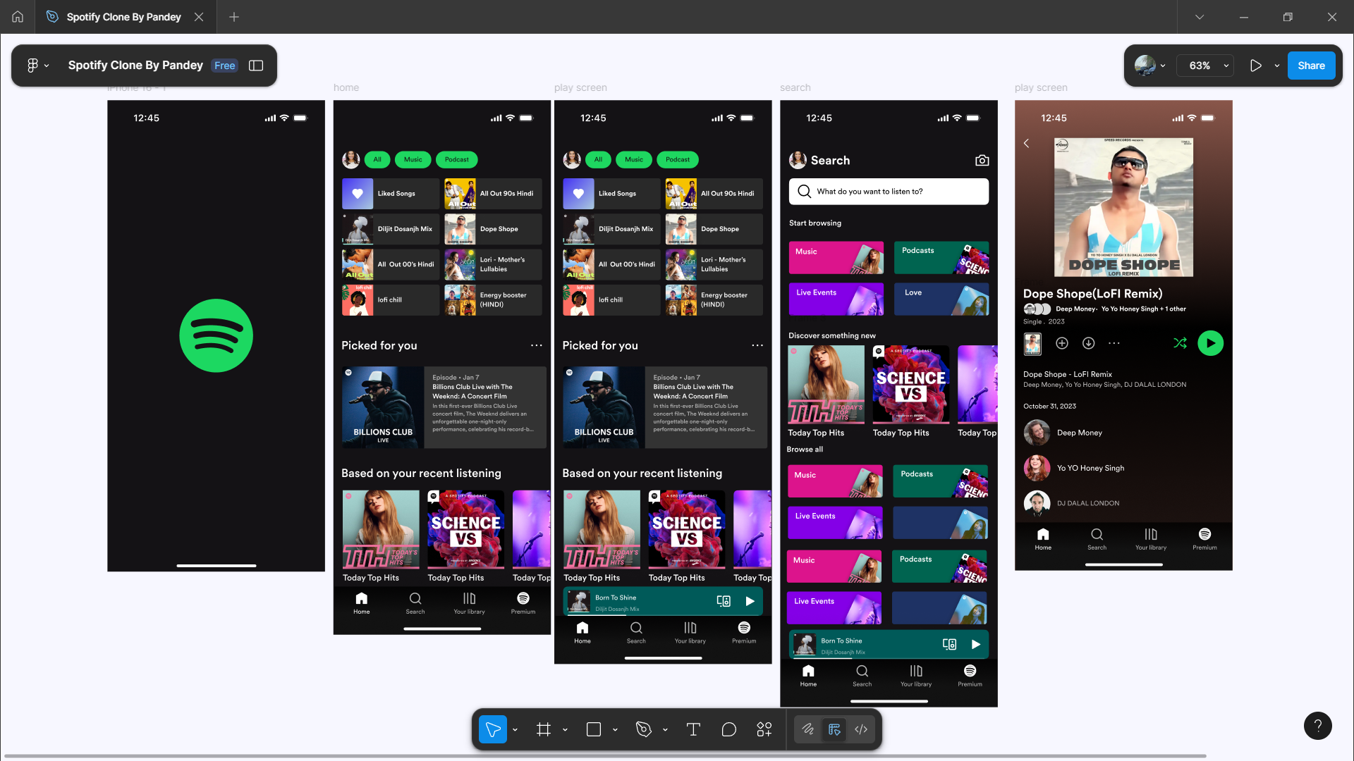This screenshot has height=761, width=1354.
Task: Toggle the shuffle icon on Dope Shope screen
Action: (x=1180, y=343)
